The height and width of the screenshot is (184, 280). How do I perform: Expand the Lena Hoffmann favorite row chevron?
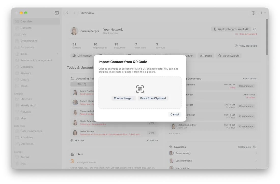256,161
